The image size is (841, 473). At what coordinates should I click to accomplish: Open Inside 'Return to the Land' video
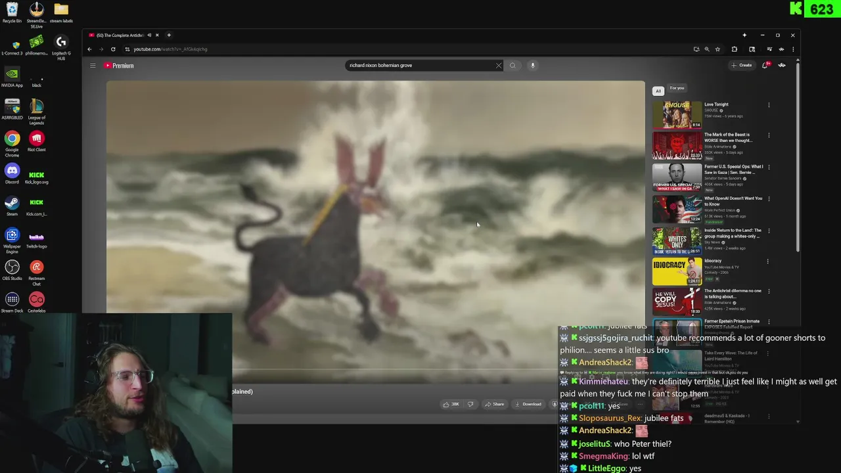pyautogui.click(x=733, y=233)
